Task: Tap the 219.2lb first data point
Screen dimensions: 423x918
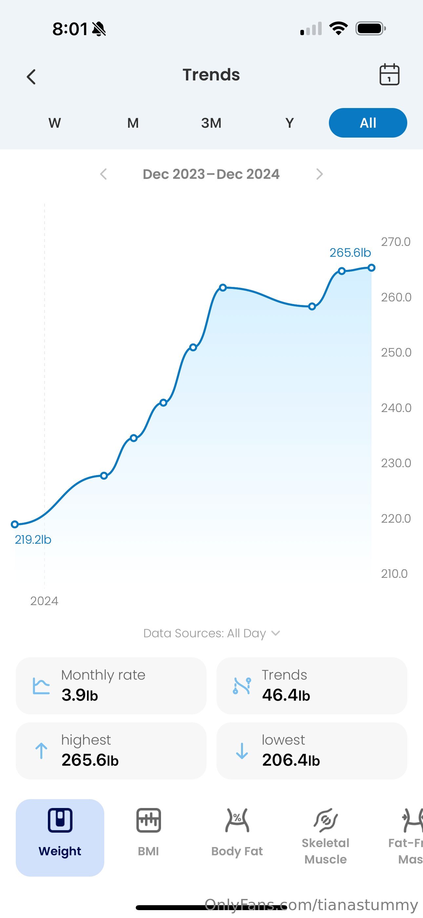Action: 15,524
